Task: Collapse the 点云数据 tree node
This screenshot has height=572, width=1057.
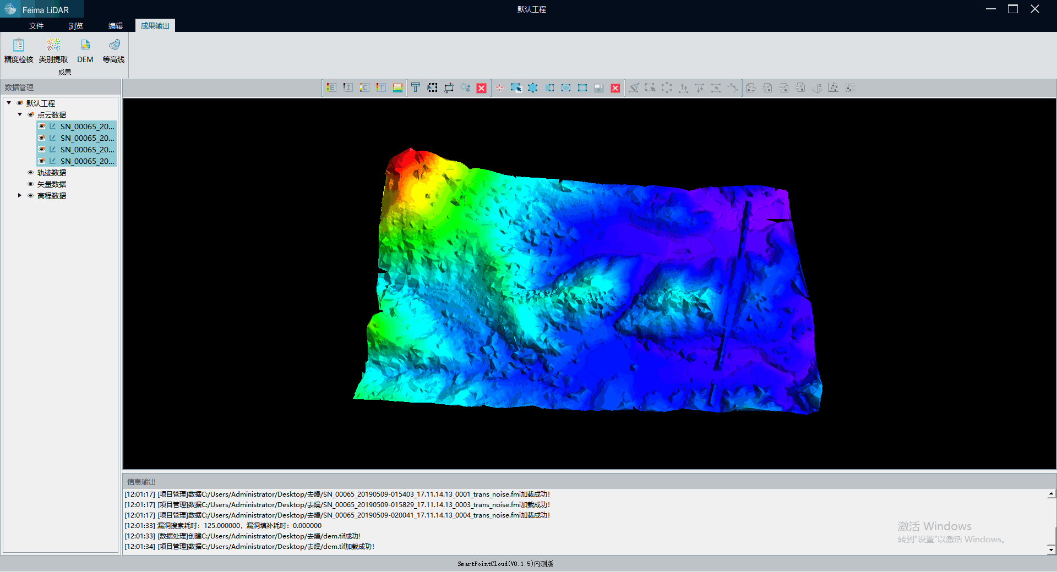Action: pos(20,114)
